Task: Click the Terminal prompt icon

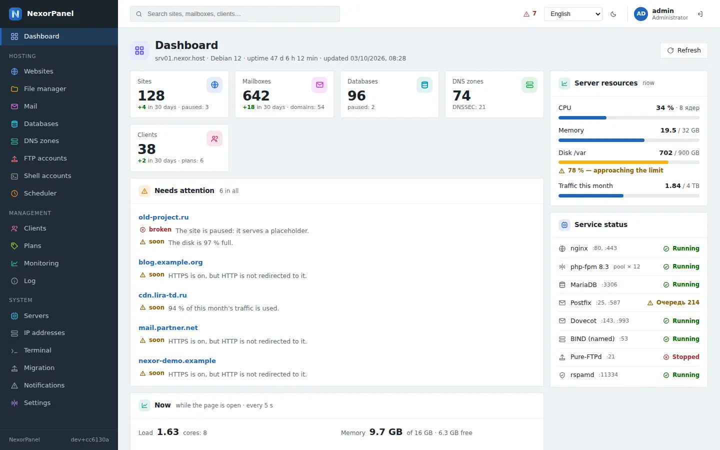Action: click(14, 350)
